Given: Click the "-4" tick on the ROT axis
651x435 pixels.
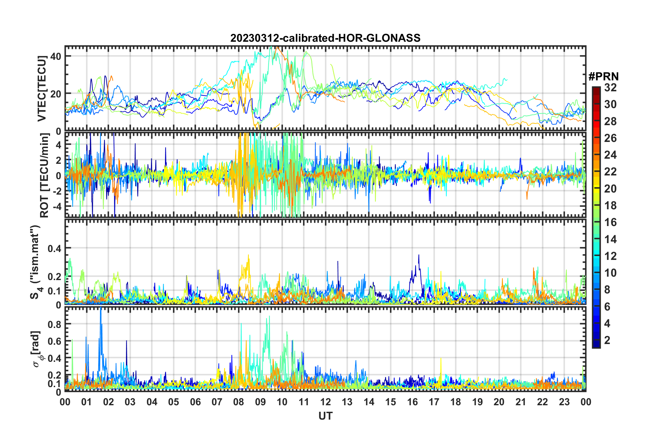Looking at the screenshot, I should point(58,206).
